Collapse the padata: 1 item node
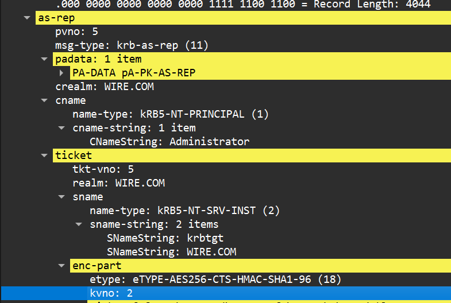 (x=44, y=59)
